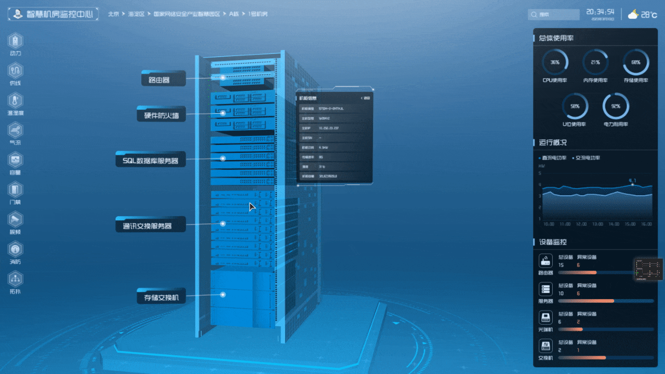Image resolution: width=665 pixels, height=374 pixels.
Task: Click the floating thumbnail preview at right edge
Action: pyautogui.click(x=648, y=269)
